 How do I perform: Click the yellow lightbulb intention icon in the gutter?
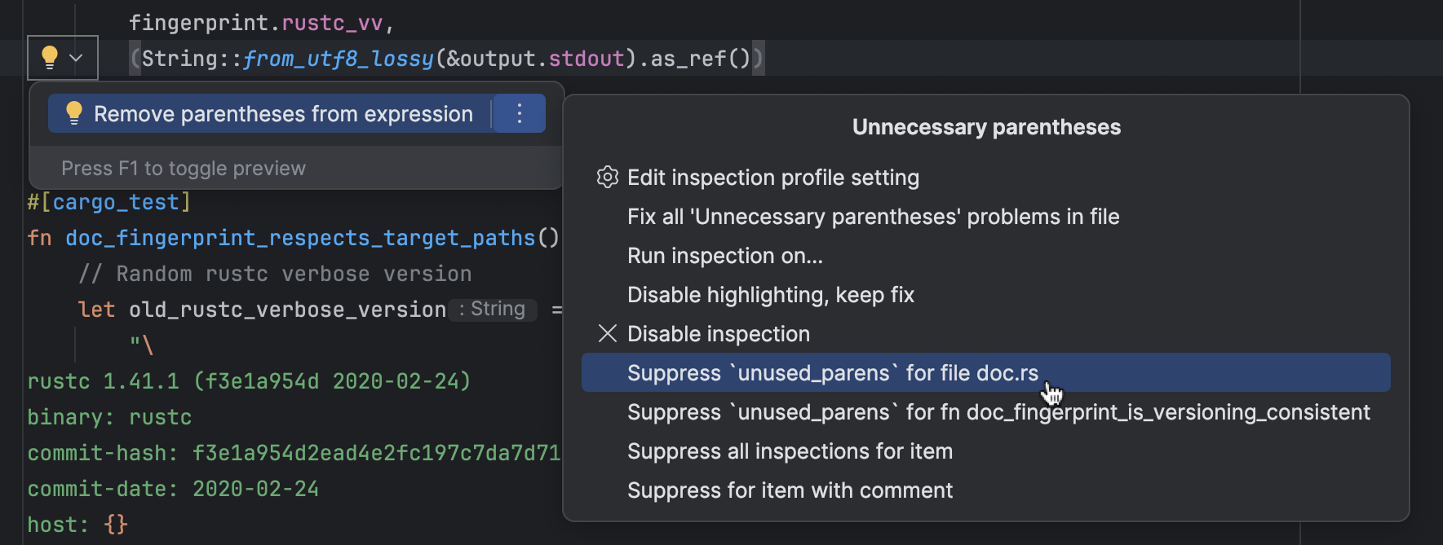coord(50,57)
